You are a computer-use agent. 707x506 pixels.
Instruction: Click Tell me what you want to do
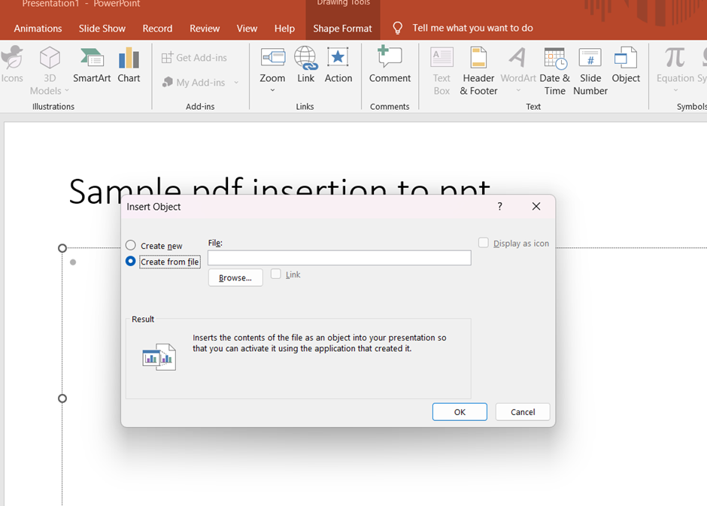click(472, 28)
